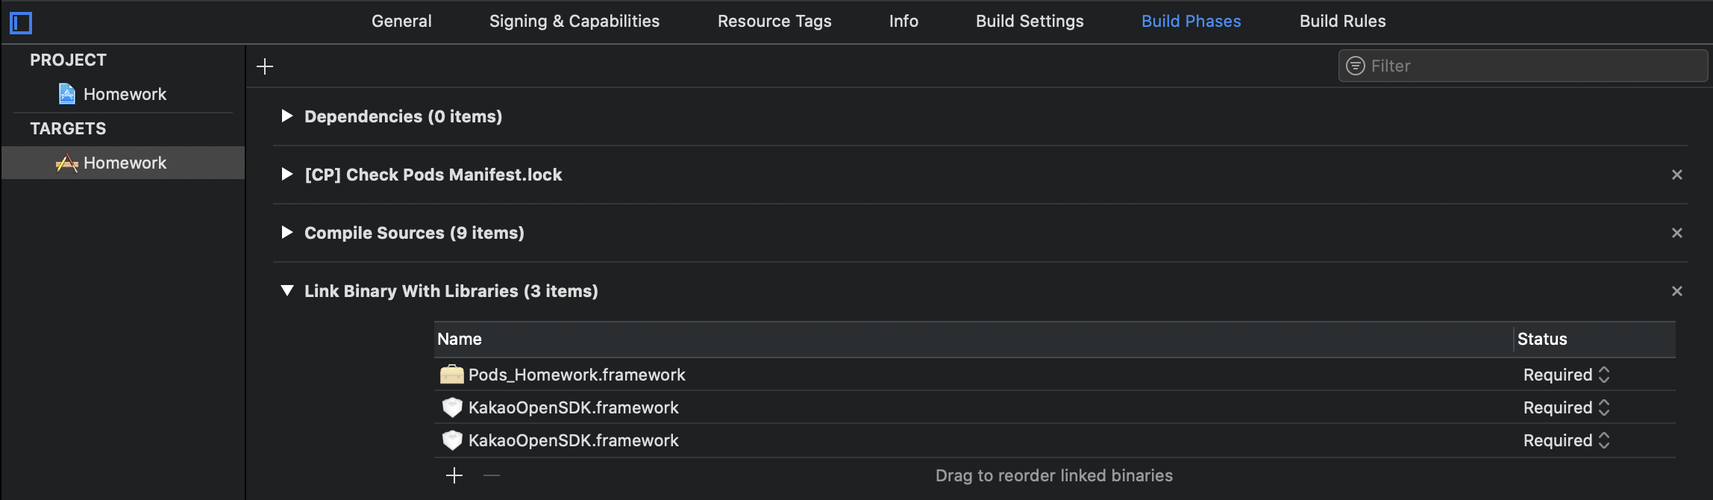Click first KakaoOpenSDK.framework shield icon
This screenshot has height=500, width=1713.
pos(451,407)
